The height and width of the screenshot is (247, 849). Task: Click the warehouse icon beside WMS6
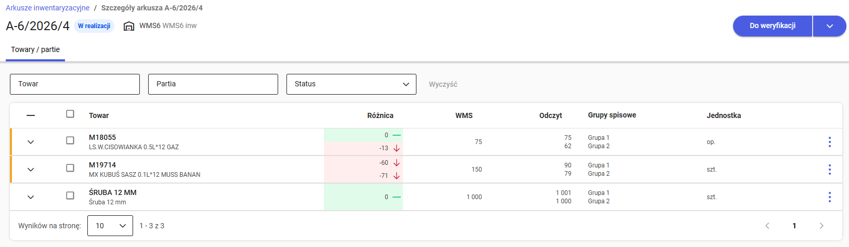tap(129, 26)
